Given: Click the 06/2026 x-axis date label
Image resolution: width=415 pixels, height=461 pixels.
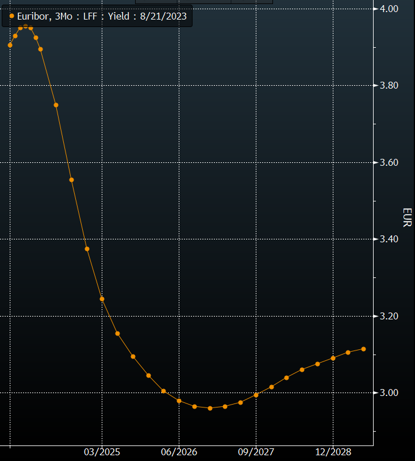Looking at the screenshot, I should 179,452.
